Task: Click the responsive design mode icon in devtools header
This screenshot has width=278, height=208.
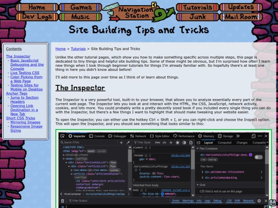Action: click(x=253, y=136)
